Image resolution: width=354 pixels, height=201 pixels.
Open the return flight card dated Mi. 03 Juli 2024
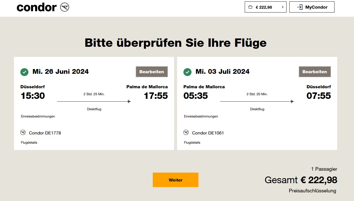click(257, 104)
